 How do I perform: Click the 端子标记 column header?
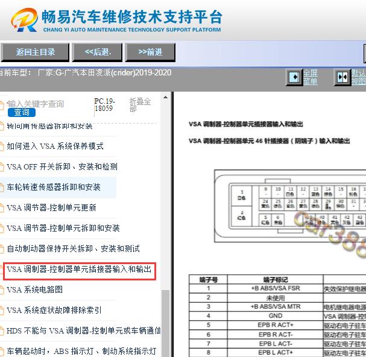[276, 279]
